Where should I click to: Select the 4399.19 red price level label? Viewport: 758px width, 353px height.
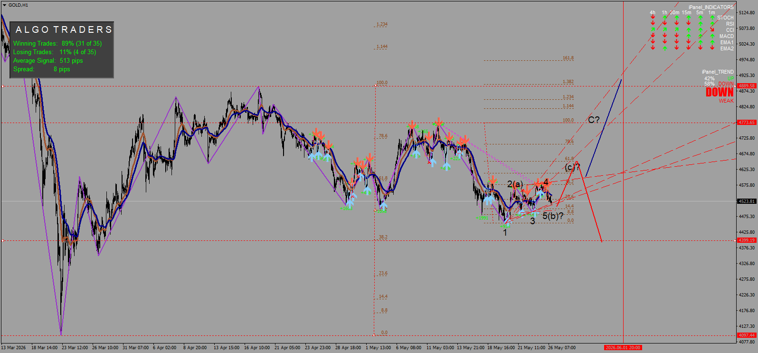pyautogui.click(x=747, y=240)
